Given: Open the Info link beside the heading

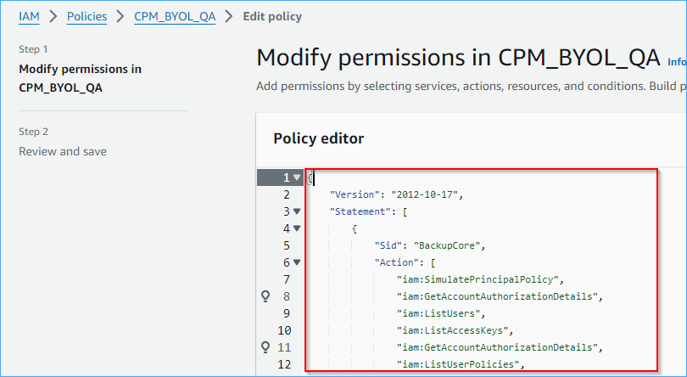Looking at the screenshot, I should pos(677,62).
